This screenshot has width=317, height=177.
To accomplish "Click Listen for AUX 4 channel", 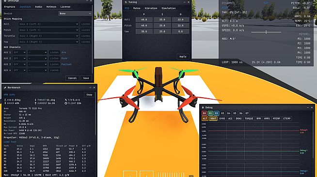I will point(54,70).
